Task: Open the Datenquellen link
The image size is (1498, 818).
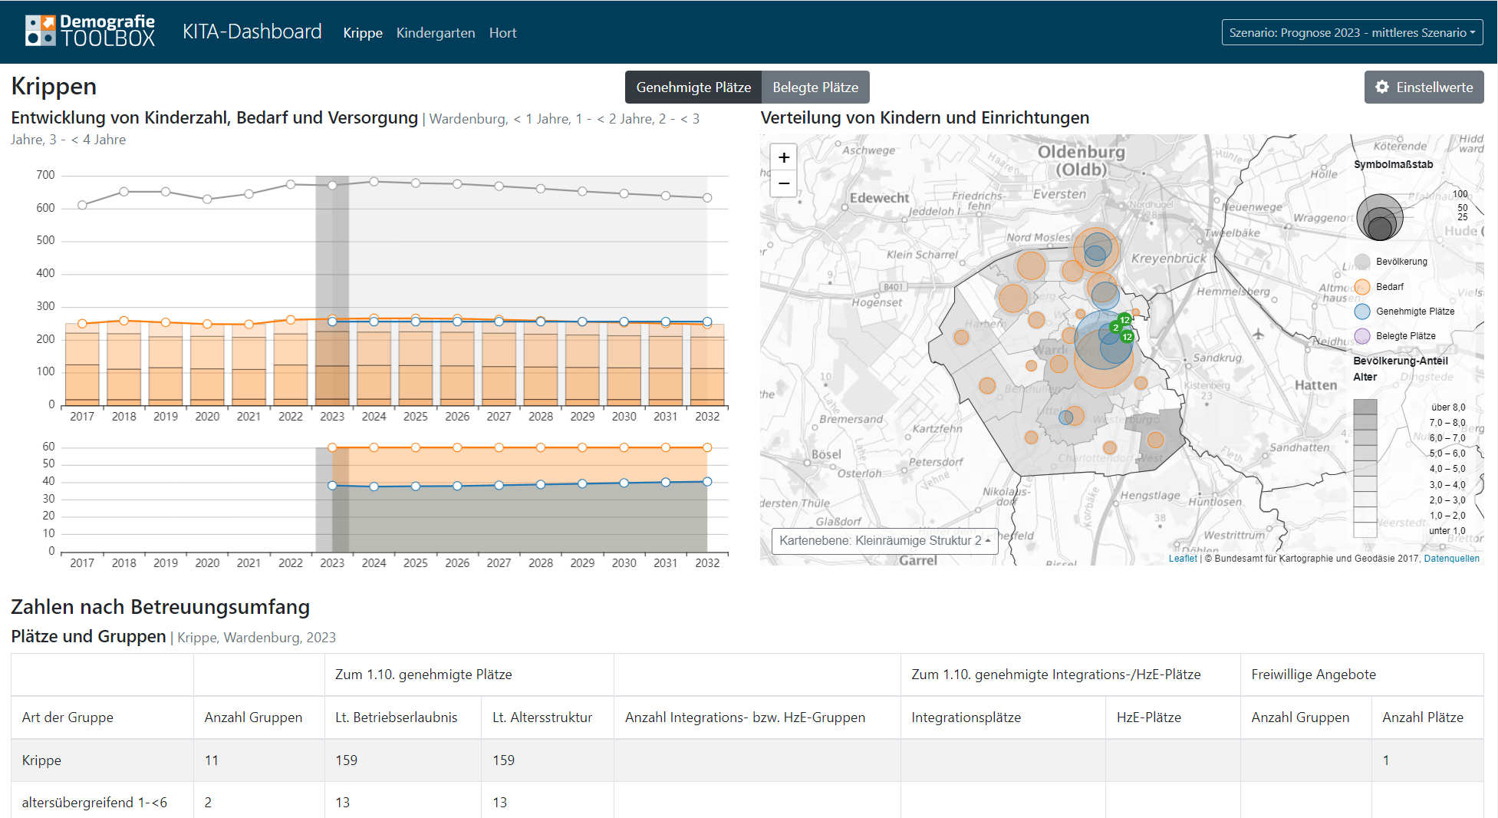Action: pyautogui.click(x=1451, y=559)
